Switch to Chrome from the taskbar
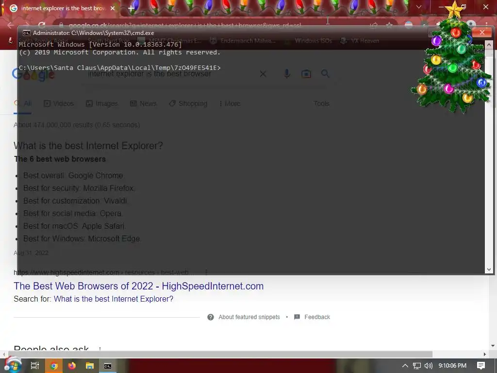The image size is (497, 373). click(54, 366)
